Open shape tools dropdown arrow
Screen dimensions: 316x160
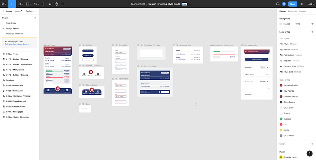30,4
